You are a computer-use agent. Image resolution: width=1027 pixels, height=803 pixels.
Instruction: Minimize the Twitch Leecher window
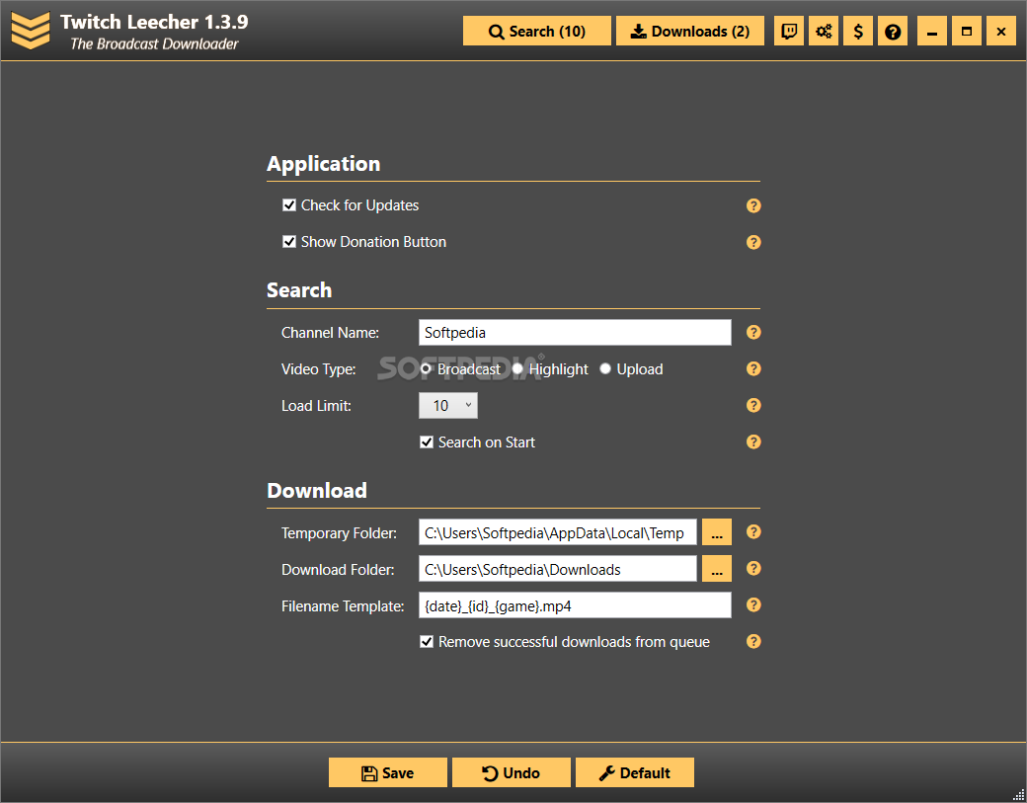click(x=932, y=31)
